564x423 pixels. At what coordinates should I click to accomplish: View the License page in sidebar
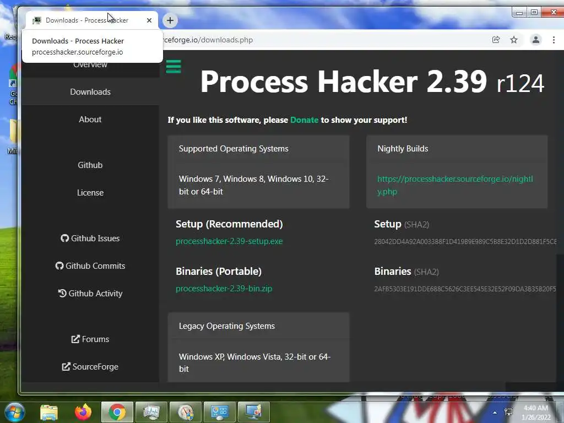click(90, 193)
